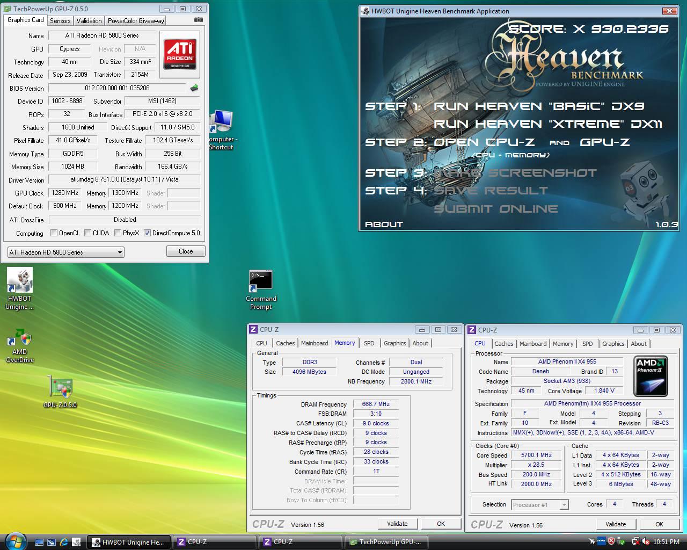687x550 pixels.
Task: Launch AMD OverDrive from the desktop
Action: click(19, 346)
